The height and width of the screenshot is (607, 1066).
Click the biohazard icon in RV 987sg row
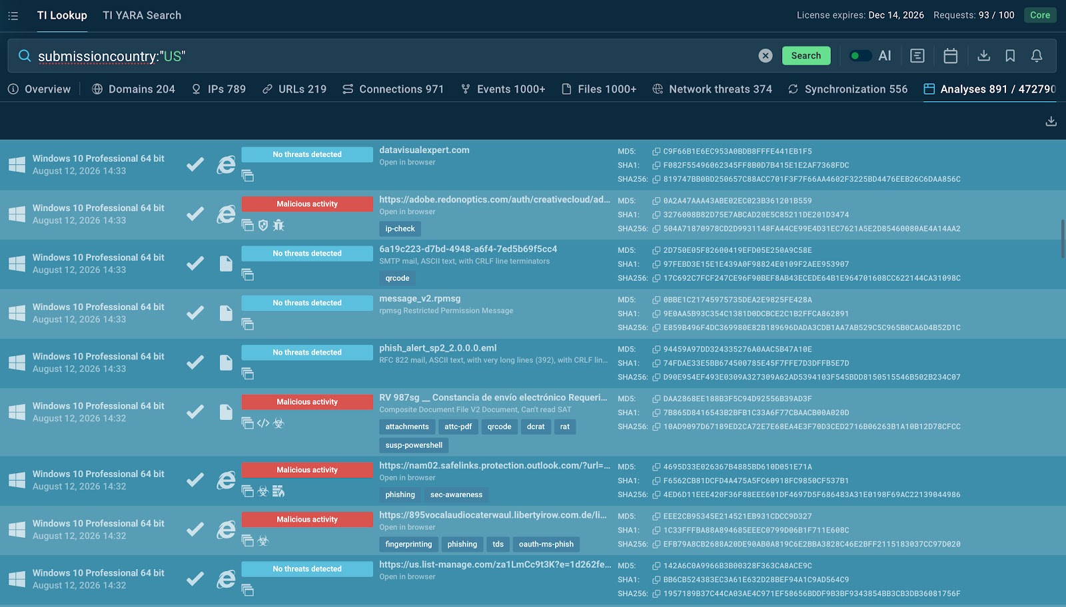point(278,423)
